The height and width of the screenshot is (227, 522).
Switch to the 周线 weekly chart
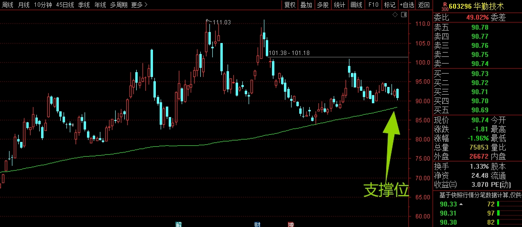pyautogui.click(x=7, y=5)
